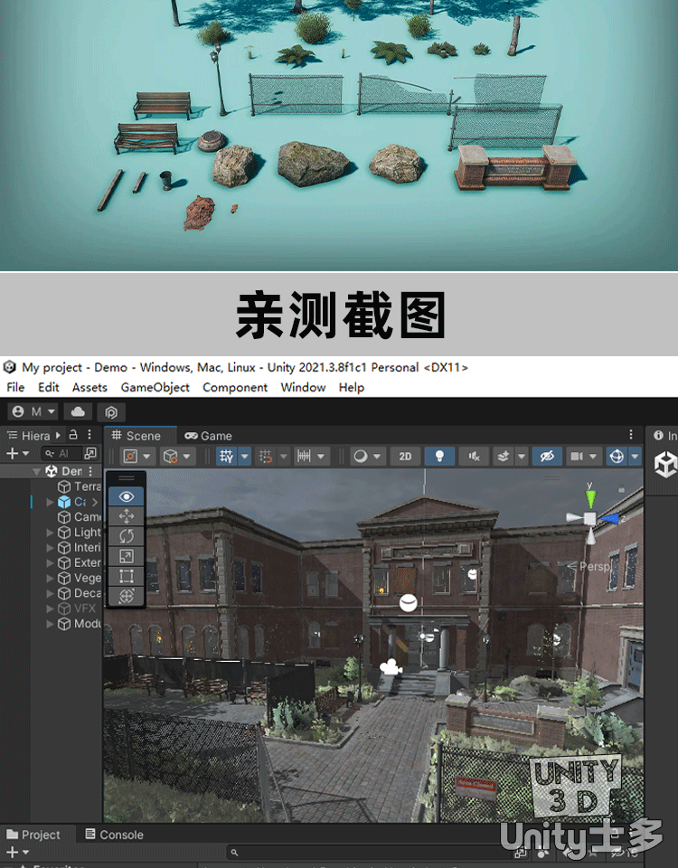Toggle grid snapping visibility button
678x868 pixels.
click(226, 456)
